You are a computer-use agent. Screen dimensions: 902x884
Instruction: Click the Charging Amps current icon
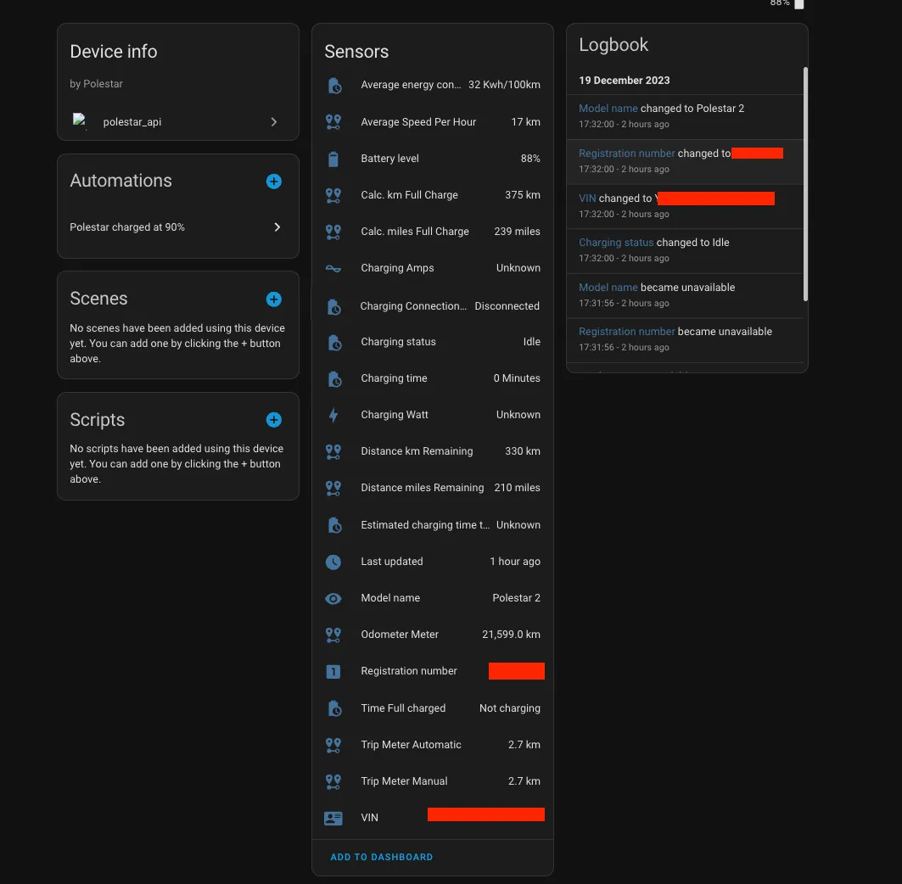click(333, 268)
